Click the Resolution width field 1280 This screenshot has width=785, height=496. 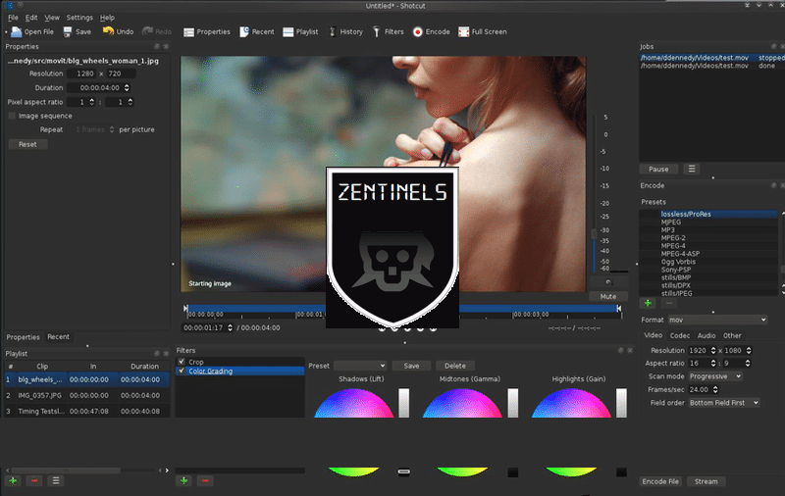coord(82,74)
